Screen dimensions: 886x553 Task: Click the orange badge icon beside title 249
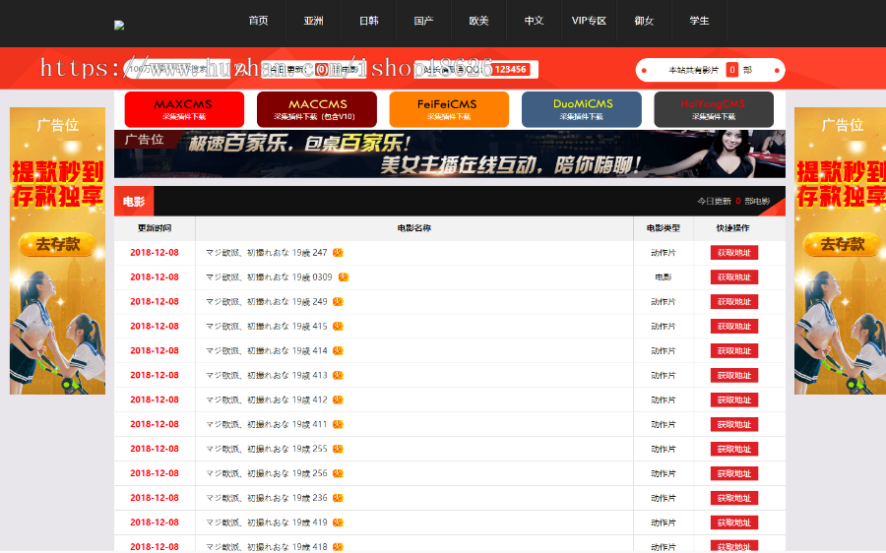338,302
